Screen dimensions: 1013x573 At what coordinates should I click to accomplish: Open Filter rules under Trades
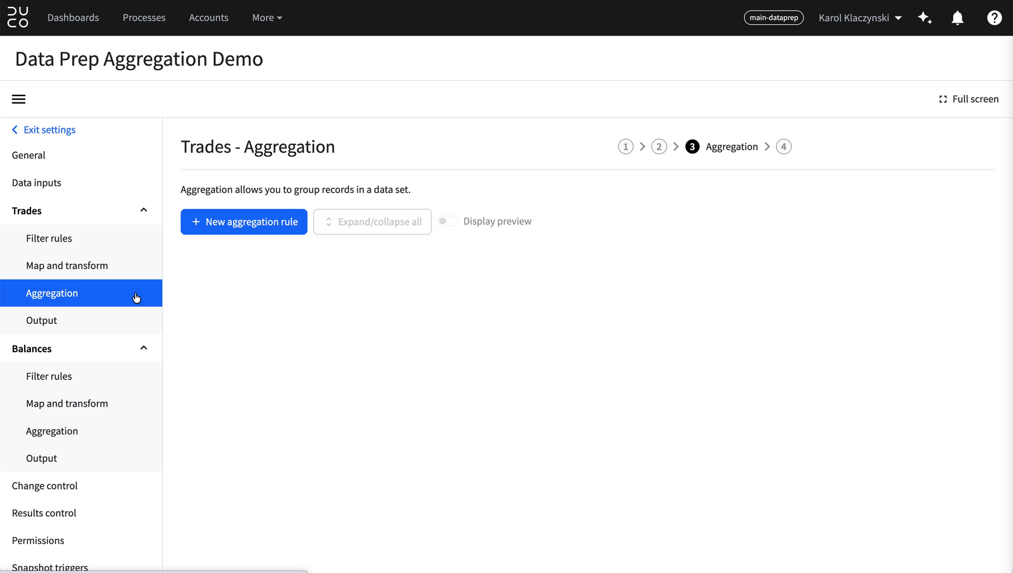click(81, 238)
